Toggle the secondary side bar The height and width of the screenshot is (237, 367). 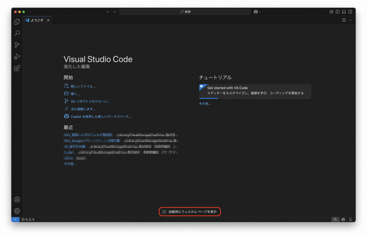click(350, 12)
